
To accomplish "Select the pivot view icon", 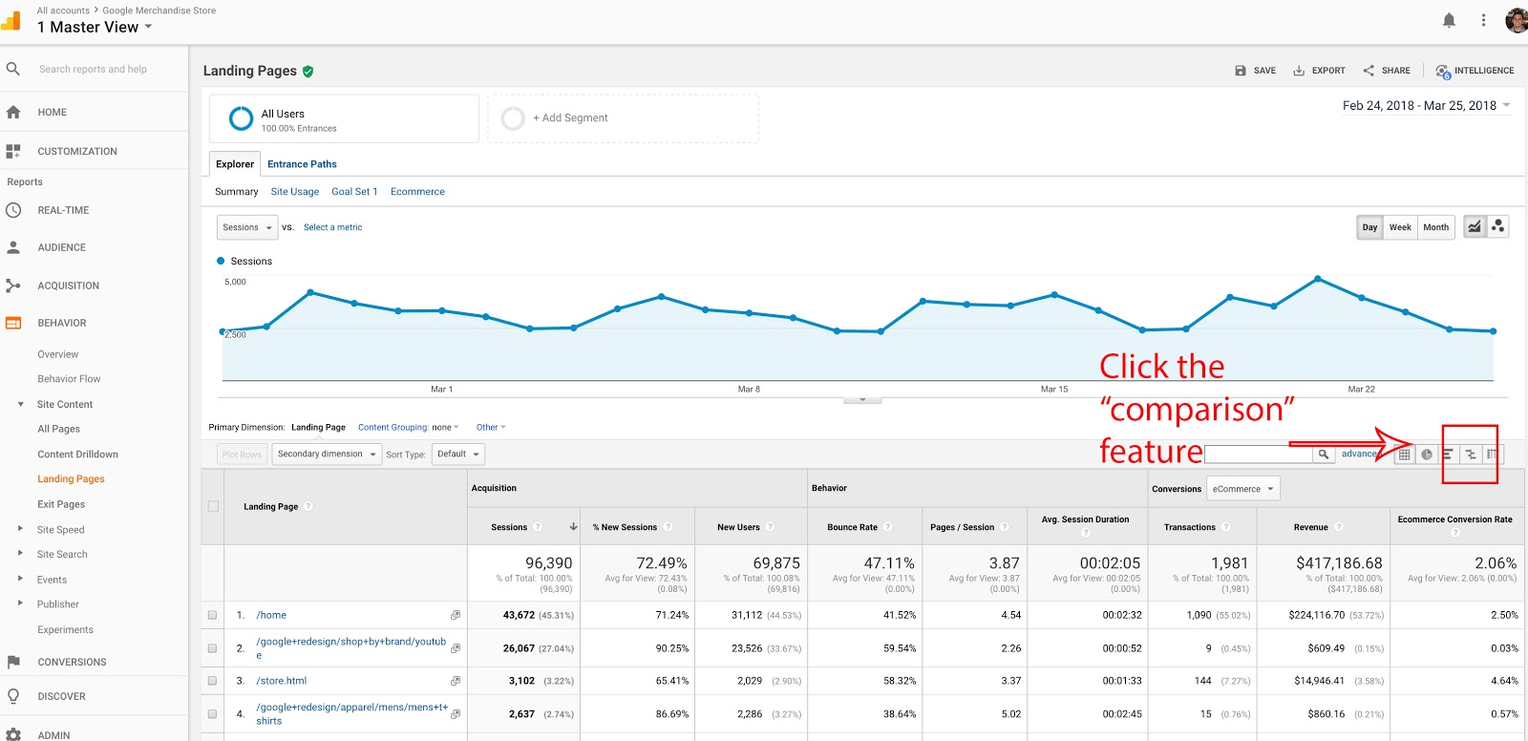I will (1492, 455).
